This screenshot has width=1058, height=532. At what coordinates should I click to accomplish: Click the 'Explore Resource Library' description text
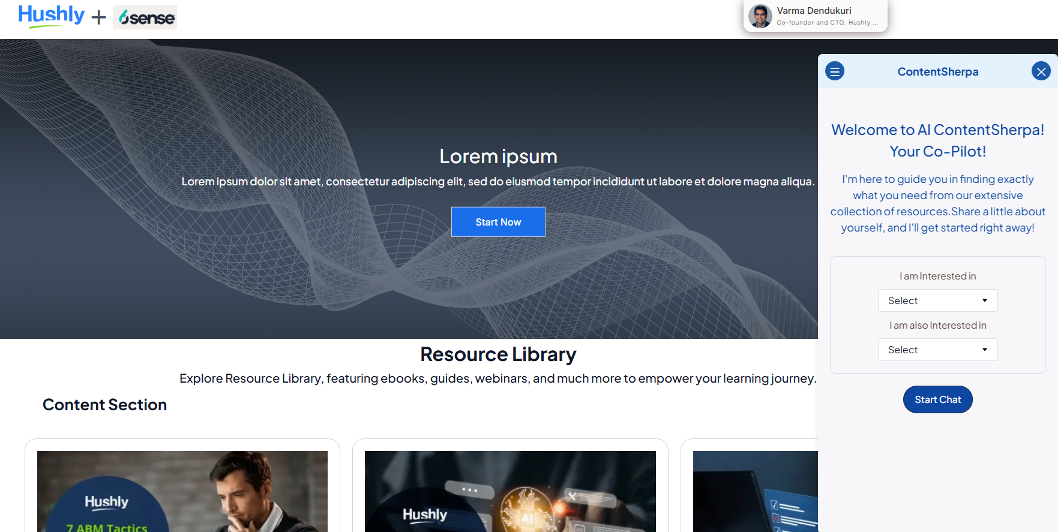[x=498, y=378]
